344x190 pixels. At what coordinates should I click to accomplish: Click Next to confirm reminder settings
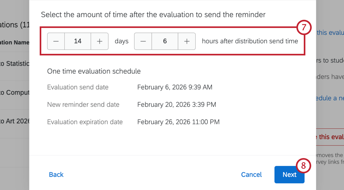point(289,174)
